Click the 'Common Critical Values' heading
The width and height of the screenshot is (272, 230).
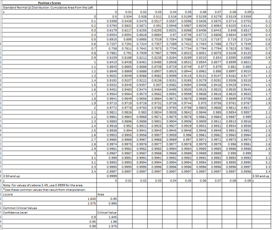(50, 208)
